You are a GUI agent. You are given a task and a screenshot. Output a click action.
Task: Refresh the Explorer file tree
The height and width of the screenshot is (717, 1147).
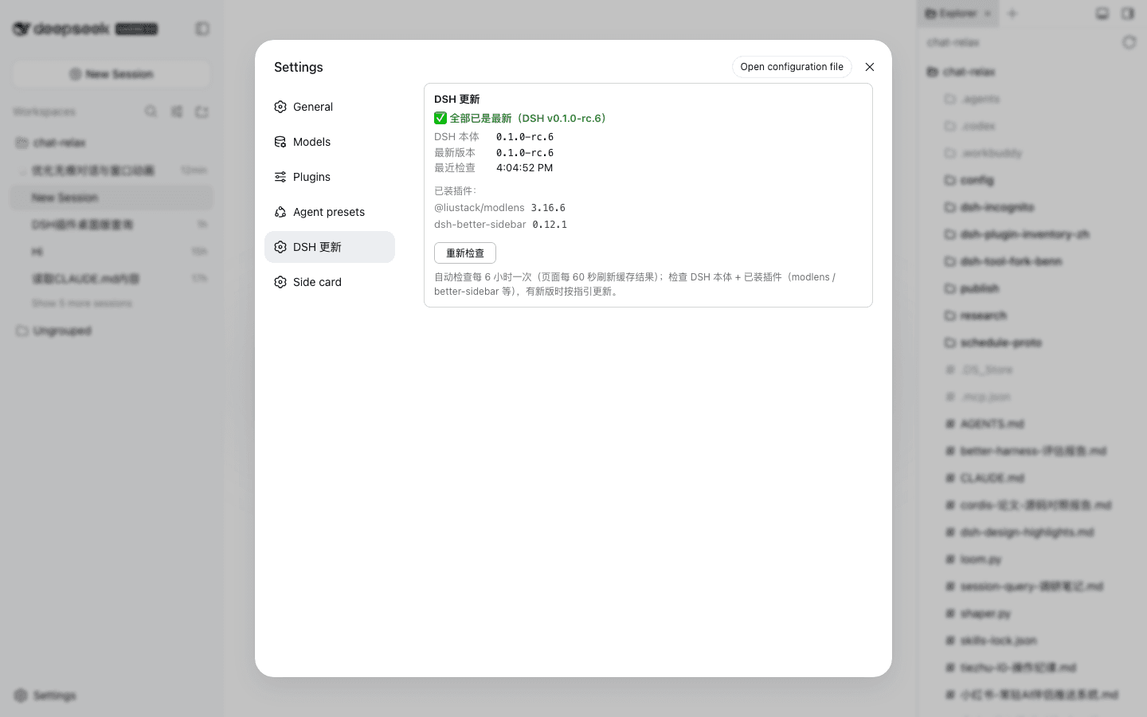click(1129, 42)
